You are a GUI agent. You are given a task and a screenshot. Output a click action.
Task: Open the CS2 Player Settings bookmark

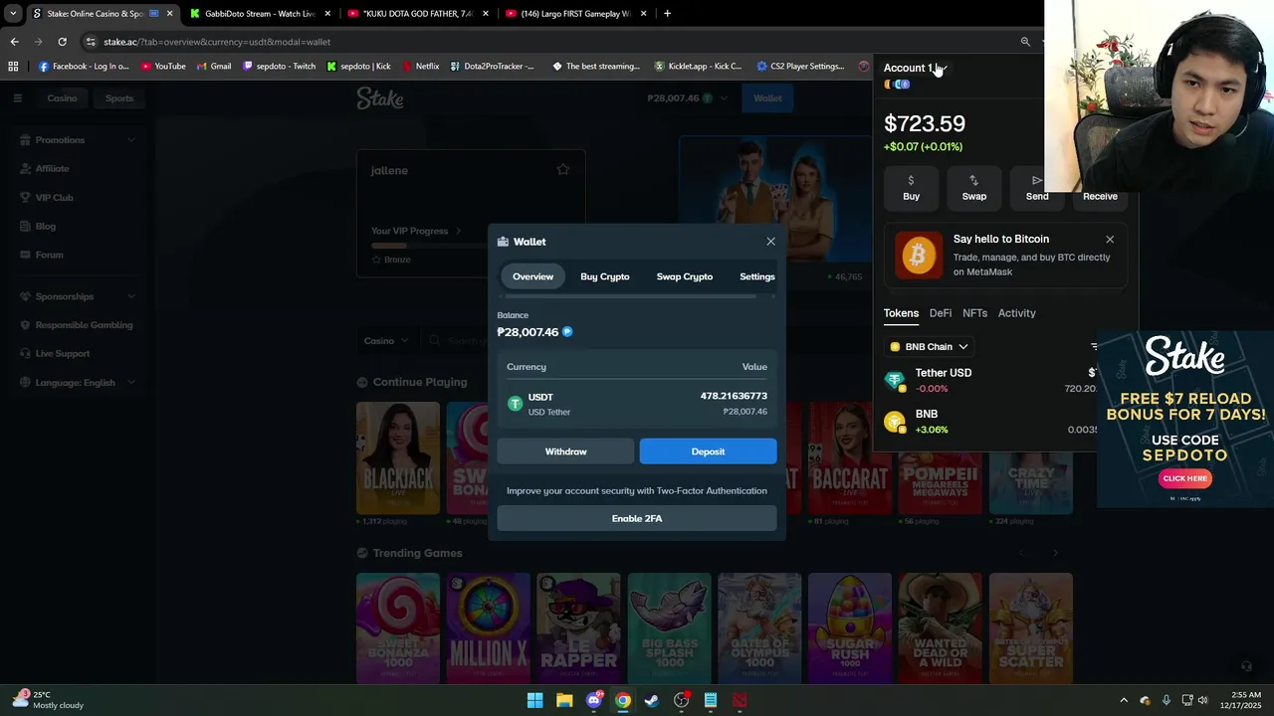(x=800, y=67)
